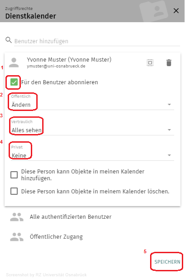Focus the Benutzer hinzufügen search field
Viewport: 185px width, 279px height.
click(x=97, y=41)
